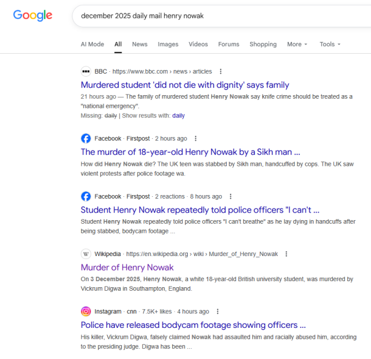The image size is (371, 359).
Task: Click Facebook icon beside the '2 reactions' result
Action: 86,196
